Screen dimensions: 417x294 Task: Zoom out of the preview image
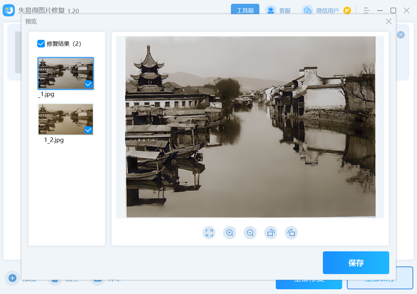point(250,233)
